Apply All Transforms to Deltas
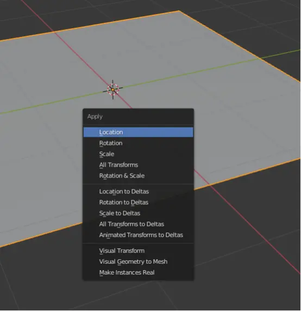Viewport: 301px width, 311px height. [138, 224]
